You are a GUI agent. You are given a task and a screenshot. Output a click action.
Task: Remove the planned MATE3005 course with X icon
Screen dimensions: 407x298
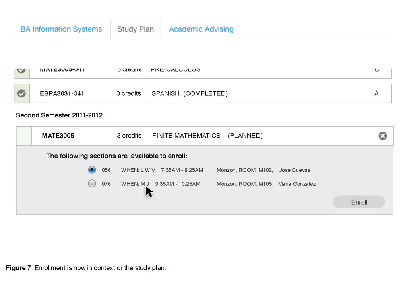click(382, 136)
